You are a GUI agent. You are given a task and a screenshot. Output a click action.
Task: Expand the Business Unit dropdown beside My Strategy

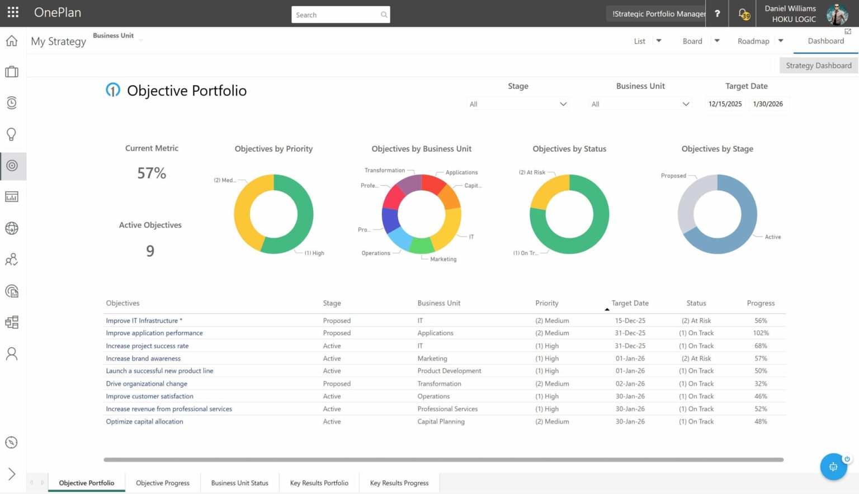click(141, 40)
